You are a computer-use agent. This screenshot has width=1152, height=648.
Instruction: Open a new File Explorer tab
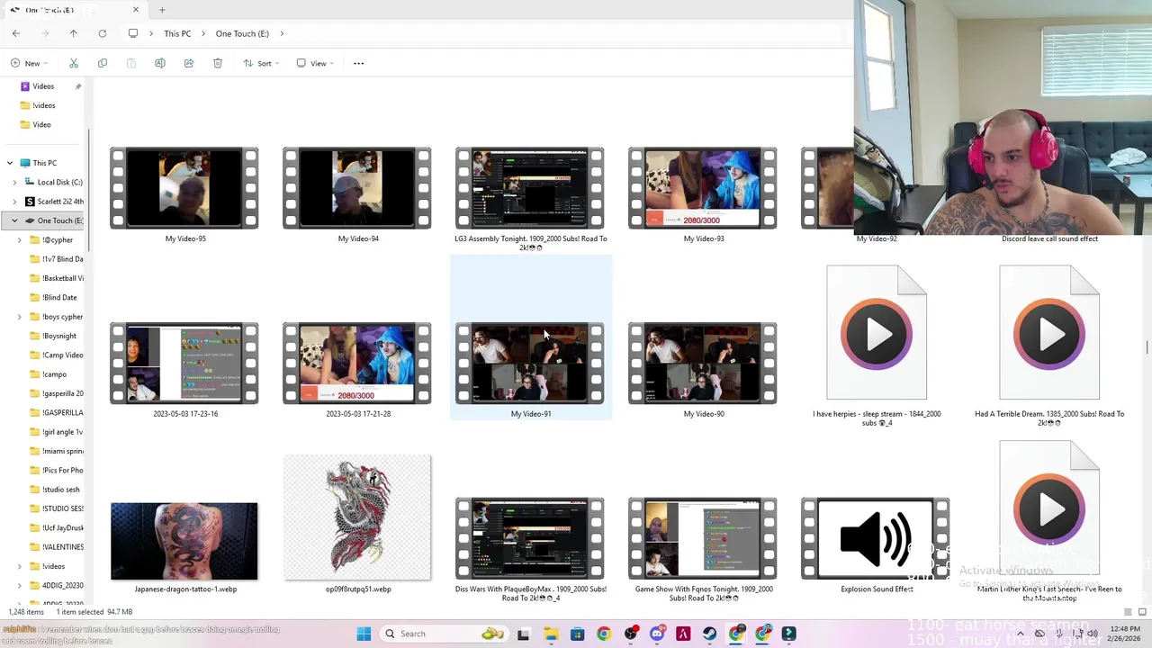point(162,10)
